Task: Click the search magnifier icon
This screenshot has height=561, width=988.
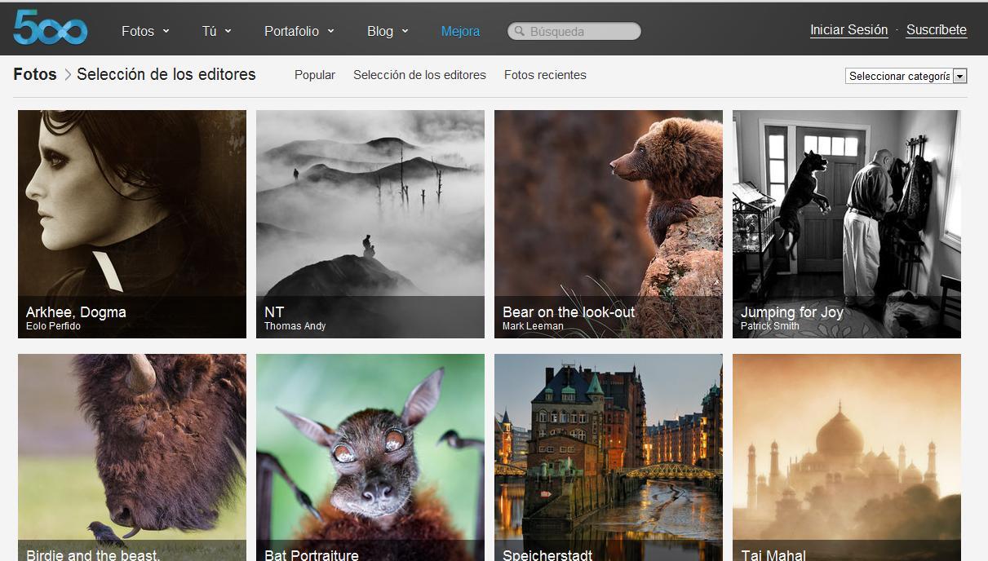Action: [x=518, y=32]
